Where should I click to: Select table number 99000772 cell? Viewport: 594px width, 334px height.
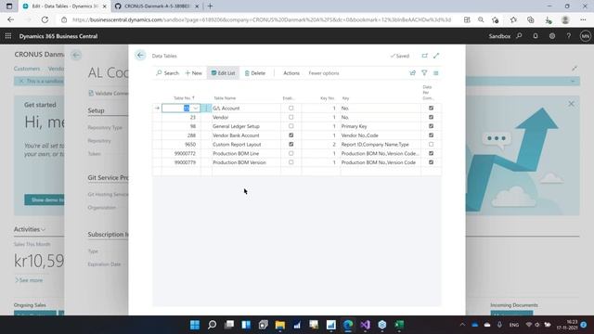[181, 153]
